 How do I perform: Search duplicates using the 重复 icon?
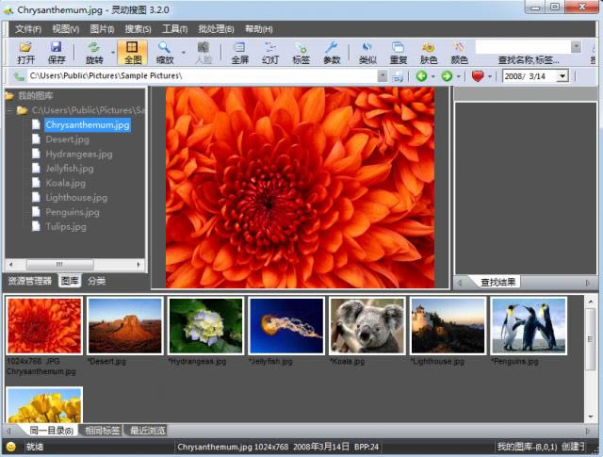click(x=398, y=52)
